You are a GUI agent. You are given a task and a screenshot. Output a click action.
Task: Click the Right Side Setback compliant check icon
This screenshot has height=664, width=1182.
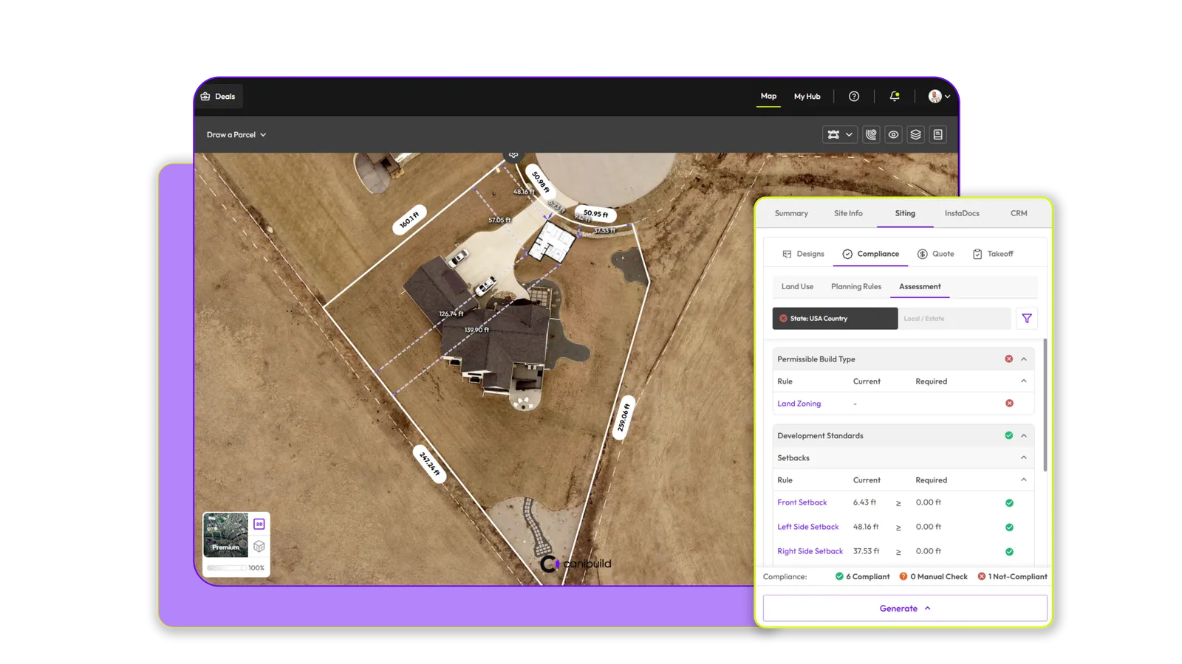click(1009, 552)
